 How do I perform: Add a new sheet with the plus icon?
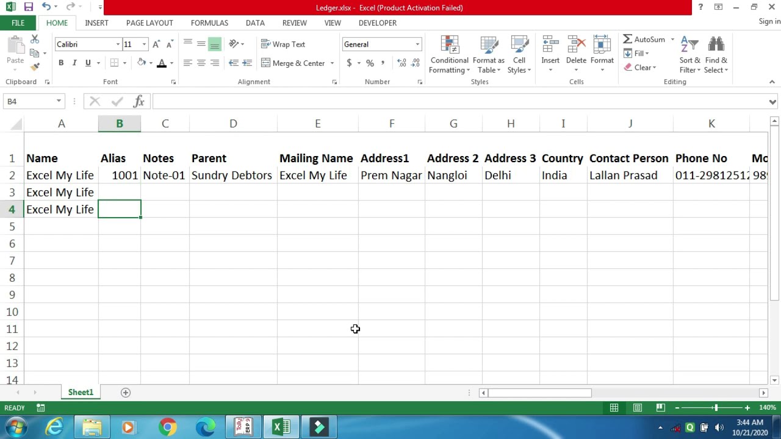click(126, 393)
